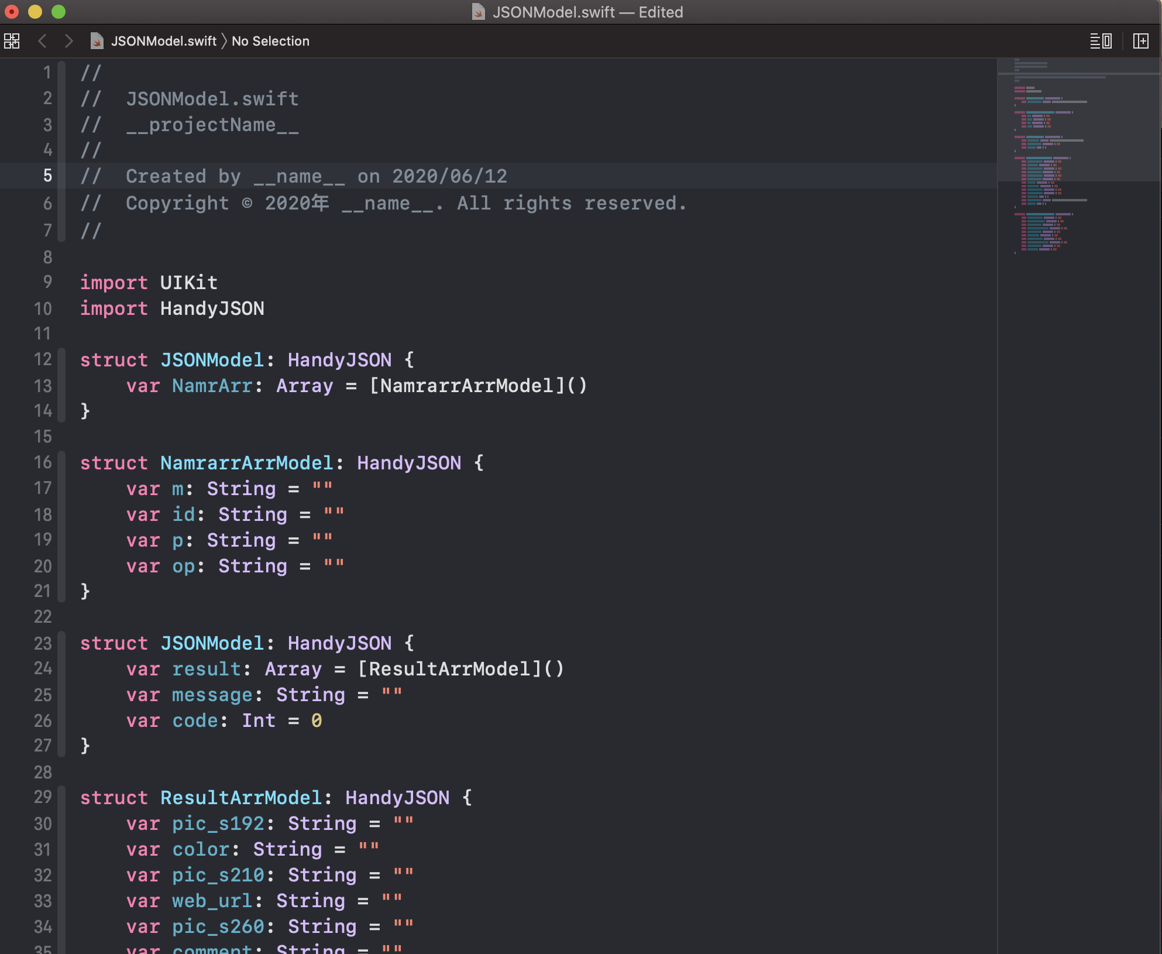Screen dimensions: 1162x954
Task: Click line number 5 in gutter
Action: tap(47, 176)
